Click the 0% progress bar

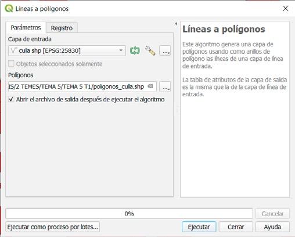[x=129, y=213]
